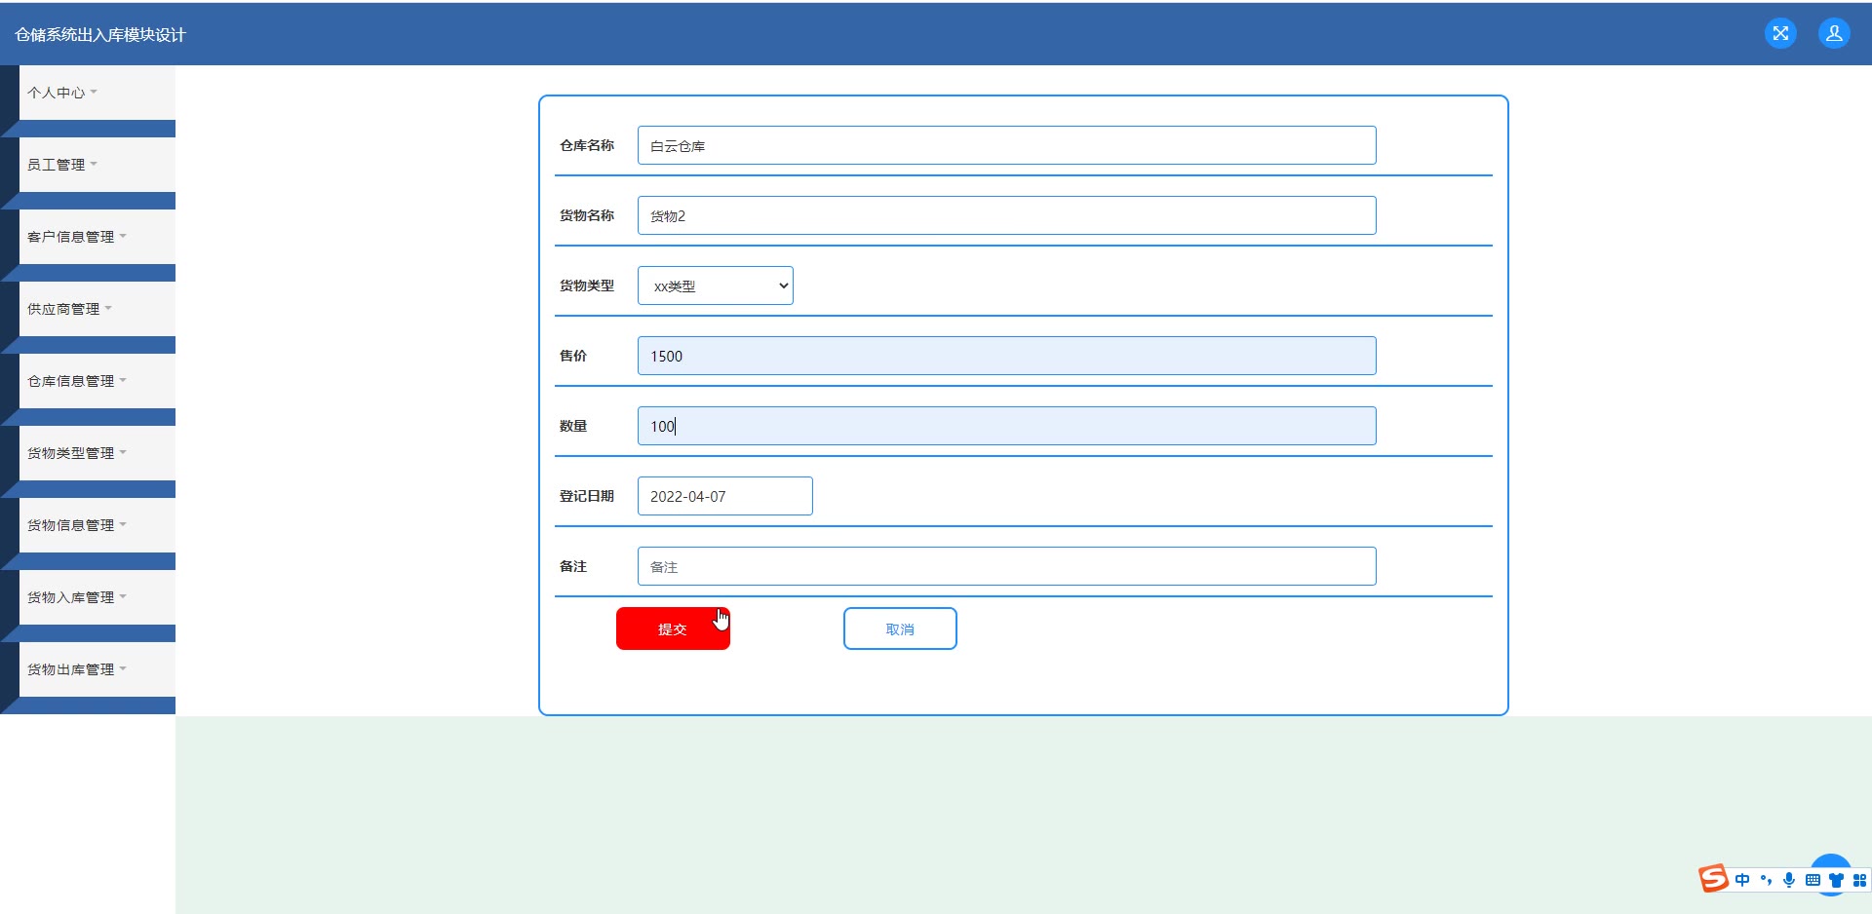Open Sogou soft keyboard icon
This screenshot has width=1872, height=914.
(1813, 880)
